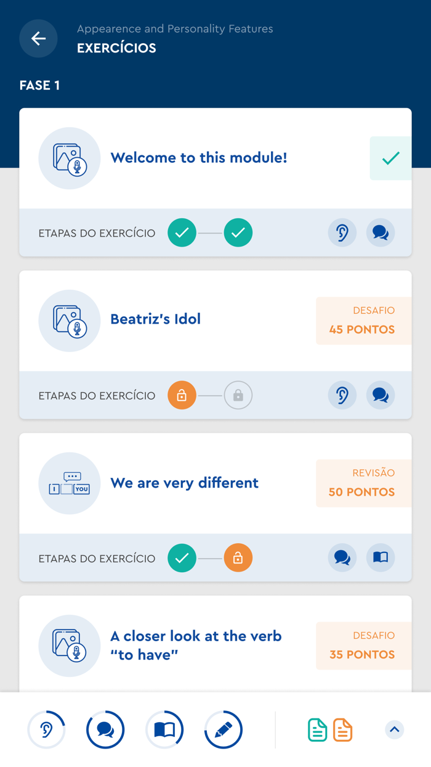
Task: Select the DESAFIO 45 PONTOS badge
Action: [x=364, y=321]
